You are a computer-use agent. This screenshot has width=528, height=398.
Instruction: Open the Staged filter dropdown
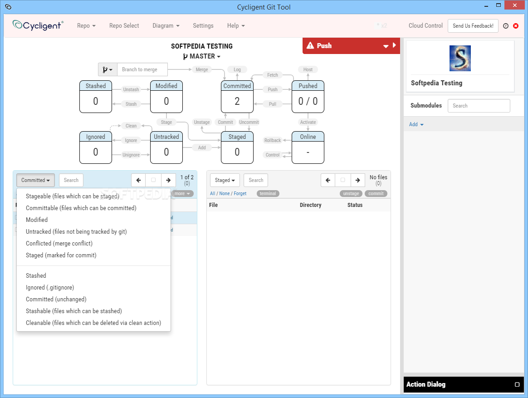225,180
